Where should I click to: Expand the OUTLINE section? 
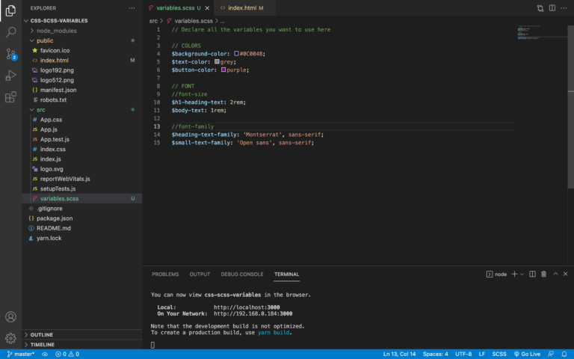click(x=41, y=334)
